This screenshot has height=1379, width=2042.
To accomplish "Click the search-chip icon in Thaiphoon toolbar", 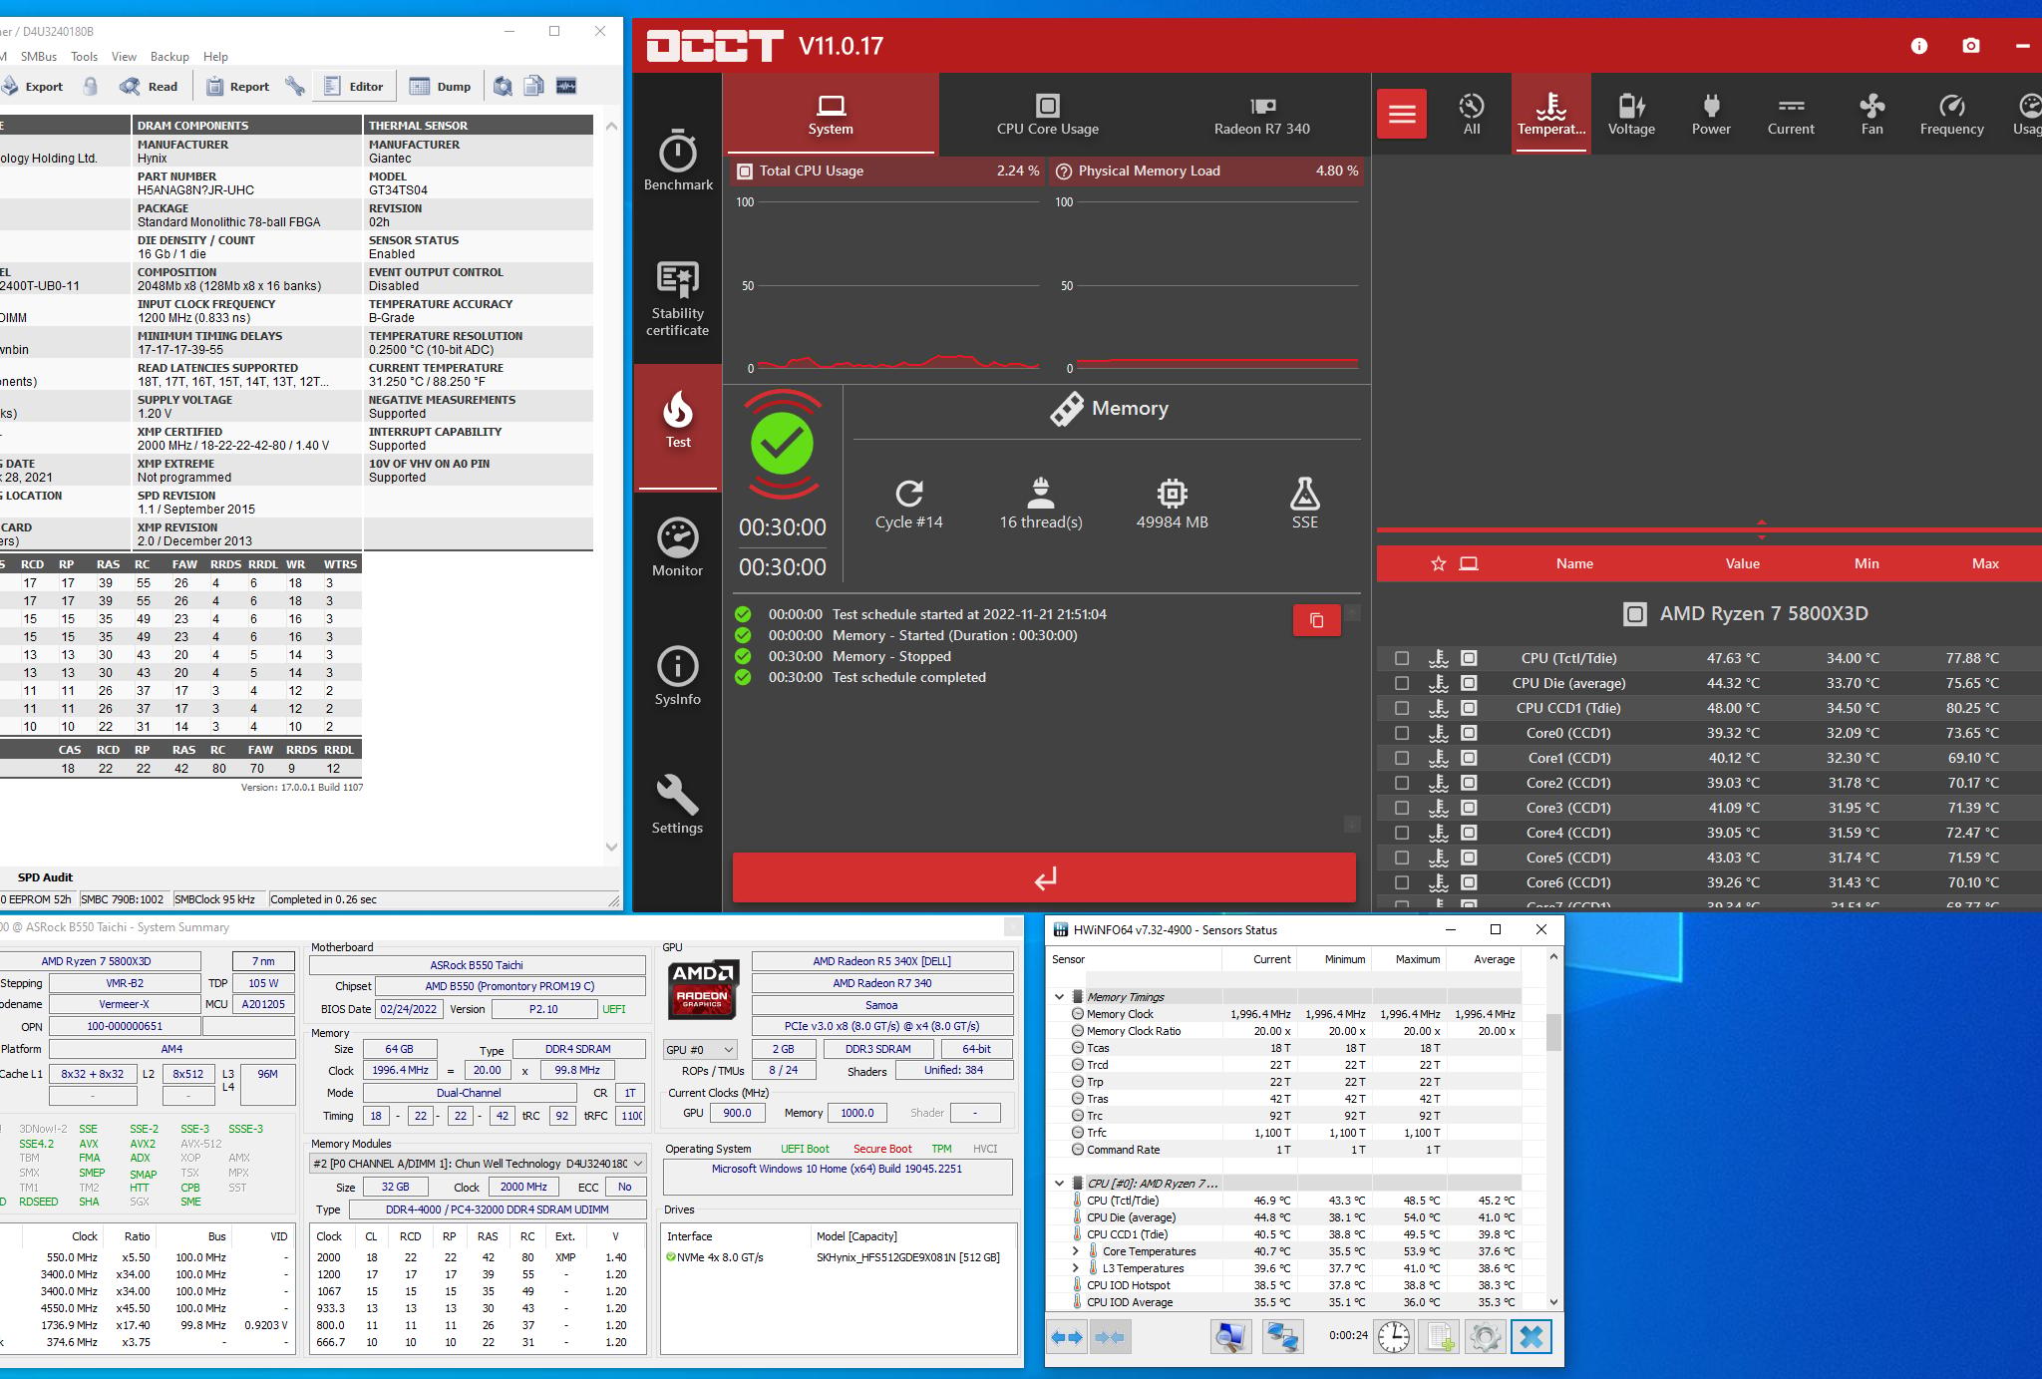I will (504, 87).
